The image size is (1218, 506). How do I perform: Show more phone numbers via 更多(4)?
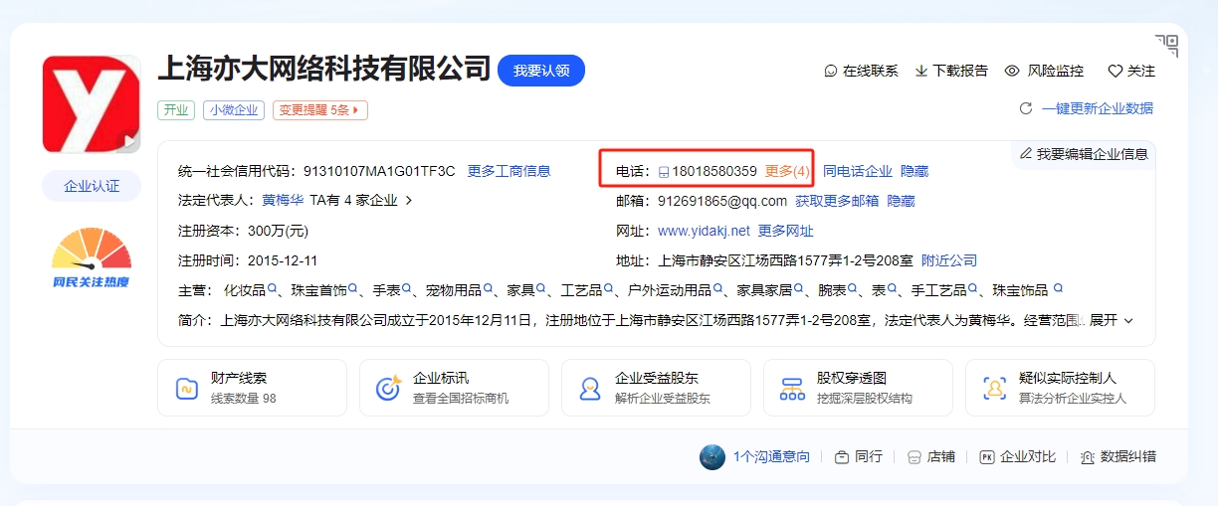[x=787, y=171]
